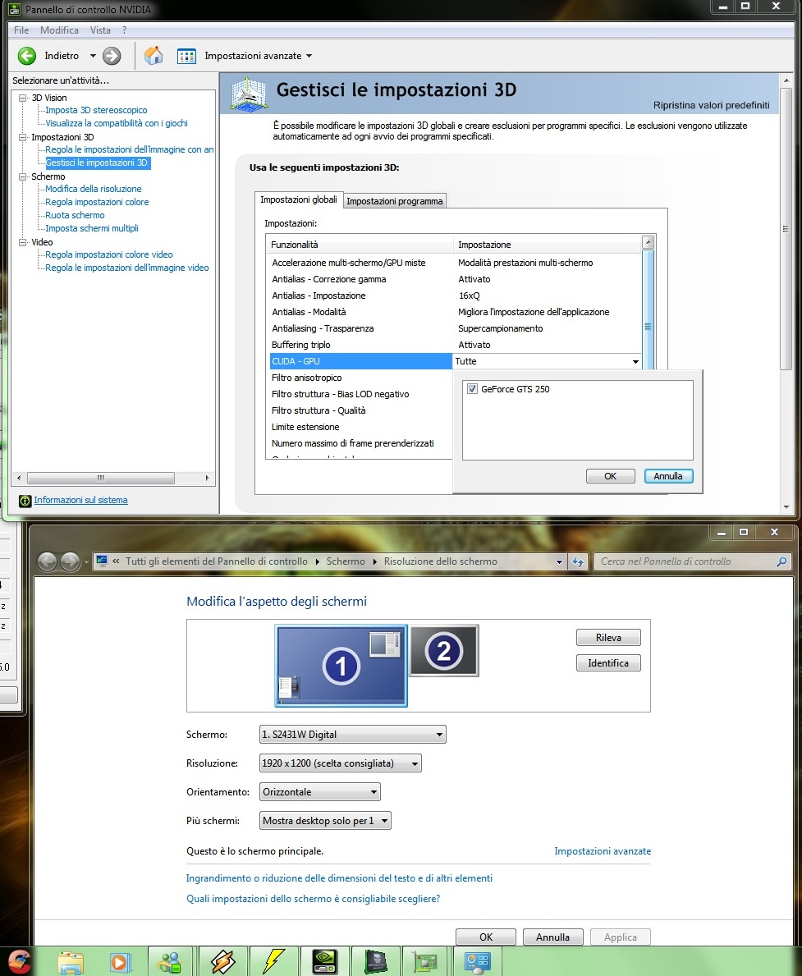Open the Indietro history dropdown arrow
This screenshot has width=802, height=976.
93,56
